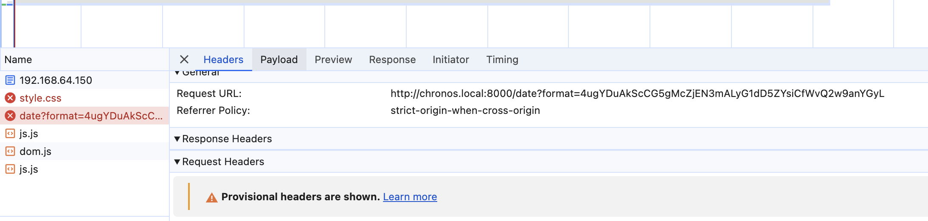Switch to the Payload tab
Image resolution: width=928 pixels, height=221 pixels.
[279, 60]
